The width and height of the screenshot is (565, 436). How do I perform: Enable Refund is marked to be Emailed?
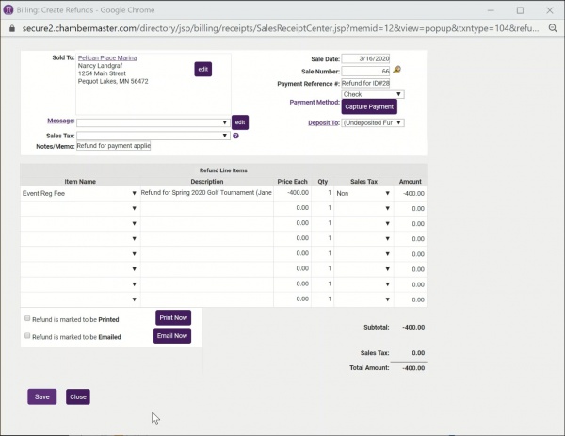click(x=27, y=336)
